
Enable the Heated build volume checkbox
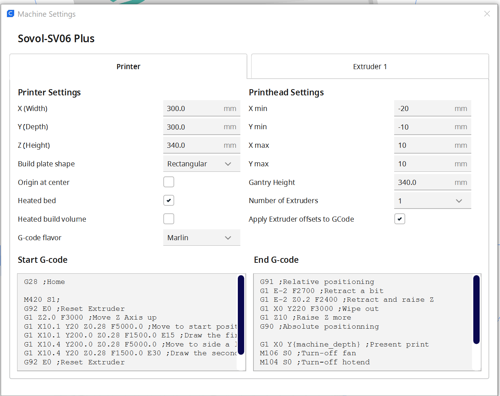(x=169, y=219)
